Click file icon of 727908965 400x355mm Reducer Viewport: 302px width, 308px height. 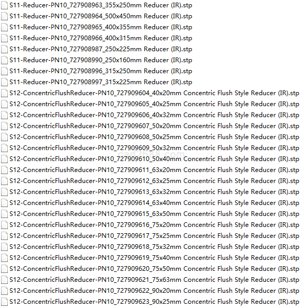click(x=4, y=27)
